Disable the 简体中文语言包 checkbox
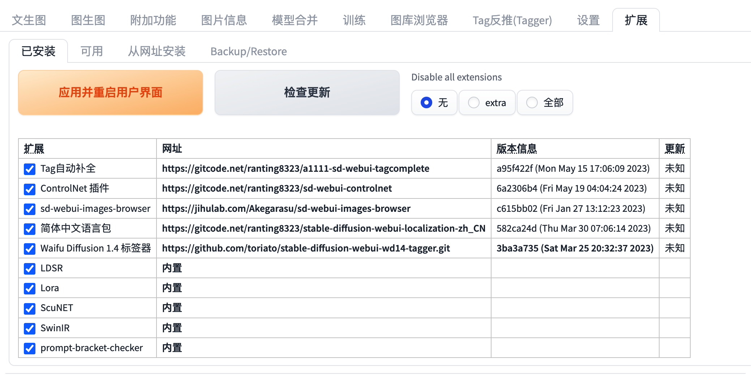Viewport: 751px width, 376px height. [x=30, y=229]
